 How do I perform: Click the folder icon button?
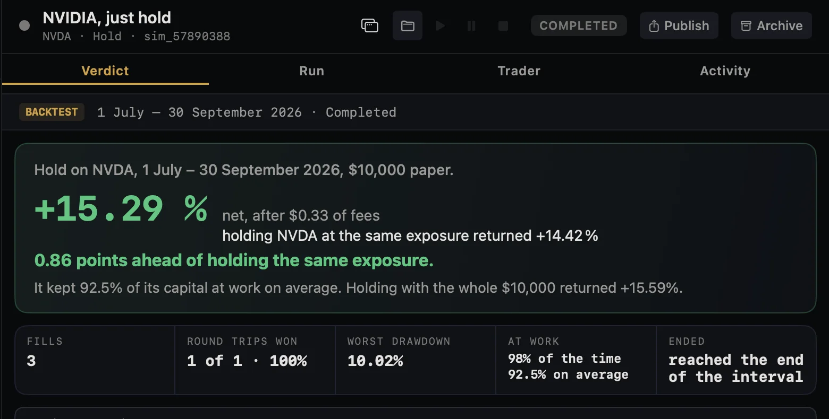click(x=408, y=25)
